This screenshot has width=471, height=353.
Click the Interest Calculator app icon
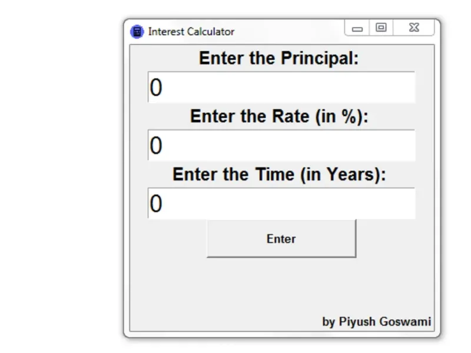137,32
